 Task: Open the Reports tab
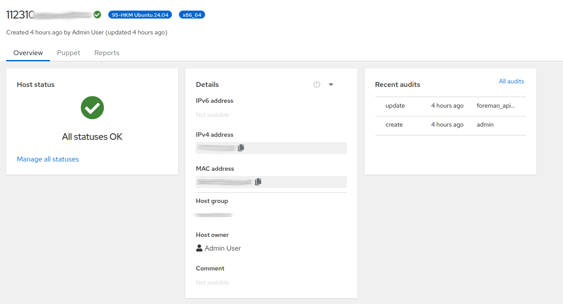click(x=107, y=53)
